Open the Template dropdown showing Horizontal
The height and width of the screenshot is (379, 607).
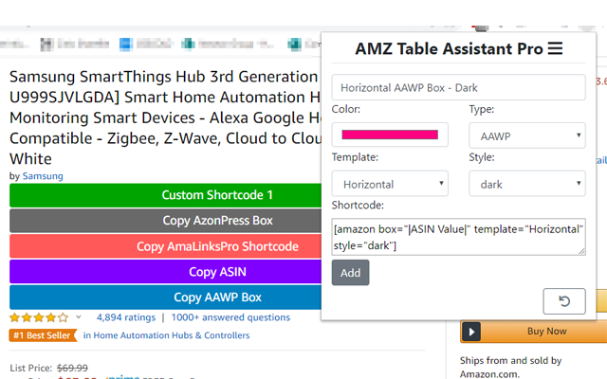point(390,183)
